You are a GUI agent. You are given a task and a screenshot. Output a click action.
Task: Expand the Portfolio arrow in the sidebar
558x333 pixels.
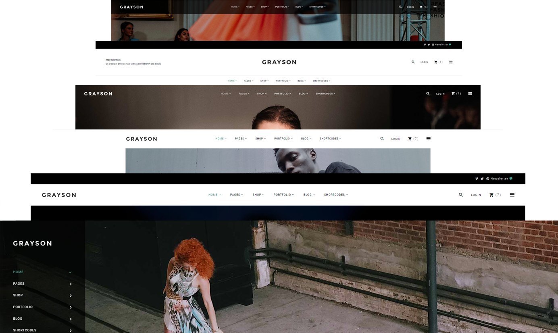click(71, 307)
